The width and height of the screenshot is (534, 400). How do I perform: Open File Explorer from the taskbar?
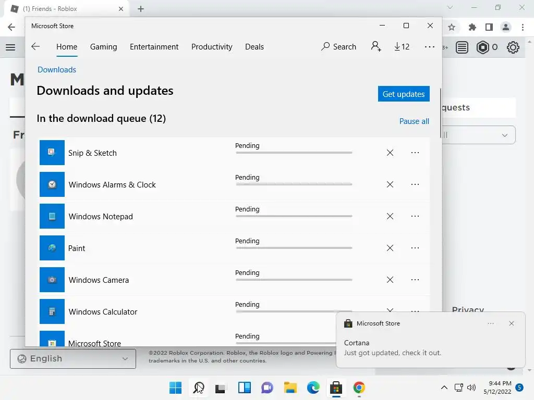click(290, 387)
